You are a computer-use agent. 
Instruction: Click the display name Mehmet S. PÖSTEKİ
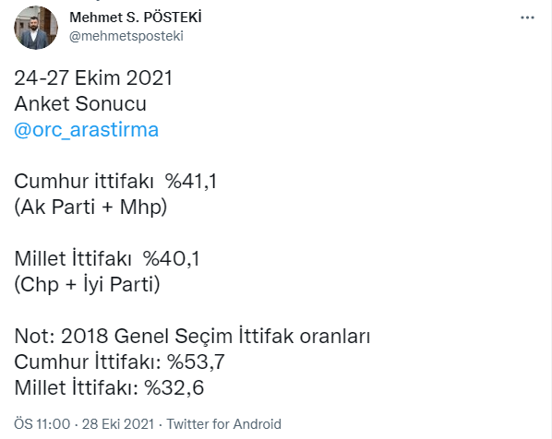[x=135, y=18]
